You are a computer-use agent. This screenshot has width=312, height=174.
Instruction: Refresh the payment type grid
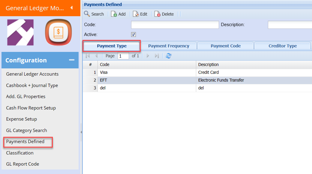[x=169, y=56]
